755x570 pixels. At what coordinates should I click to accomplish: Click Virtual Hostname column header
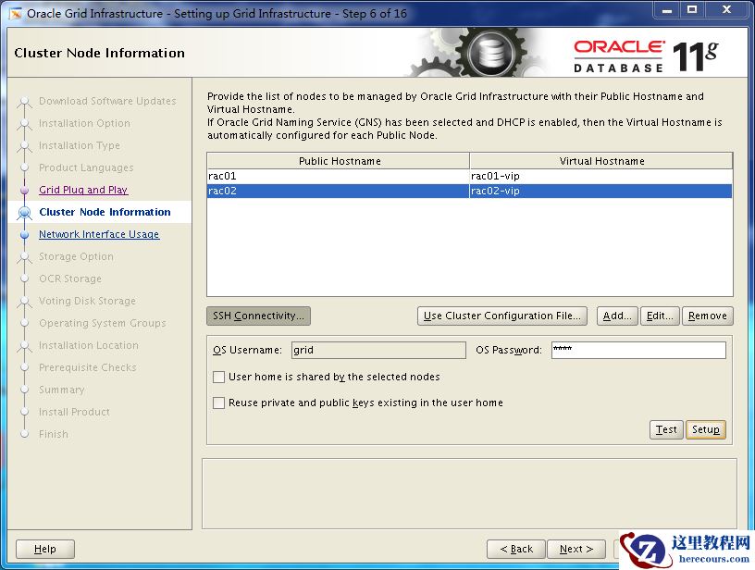pyautogui.click(x=601, y=161)
